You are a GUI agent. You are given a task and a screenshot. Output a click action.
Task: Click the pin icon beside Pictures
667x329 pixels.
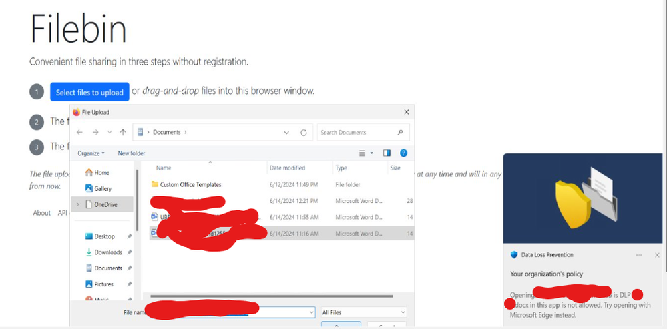(130, 284)
